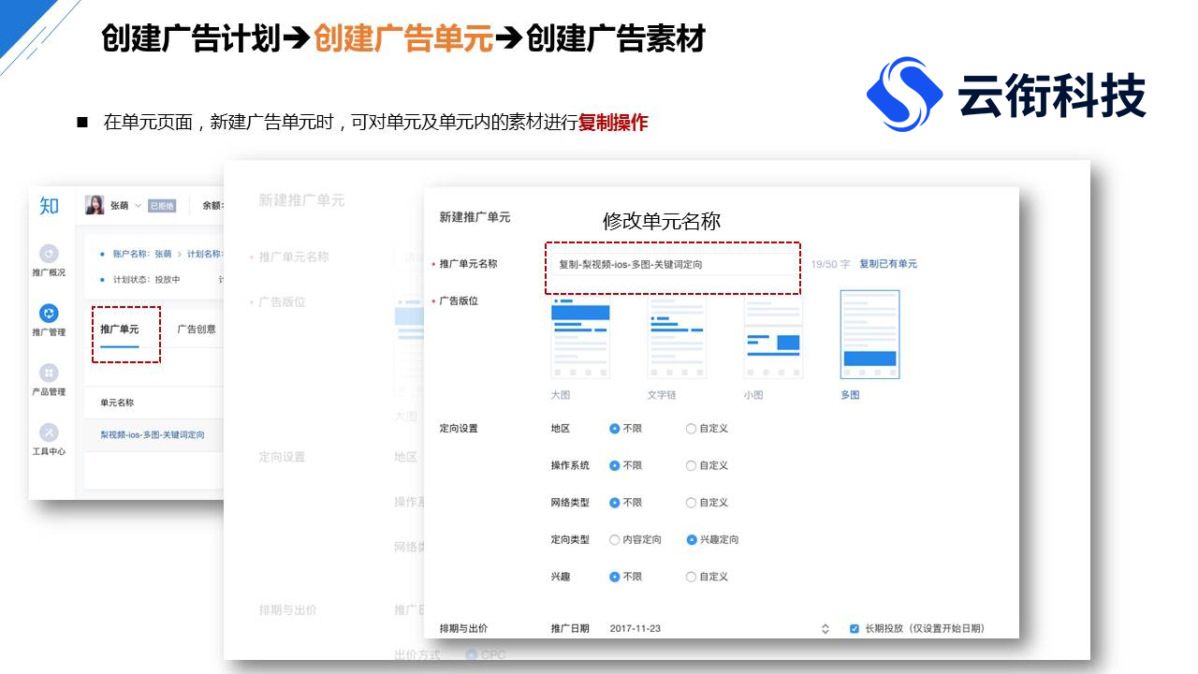The height and width of the screenshot is (674, 1198).
Task: Select 自定义 for 网络类型
Action: tap(691, 503)
